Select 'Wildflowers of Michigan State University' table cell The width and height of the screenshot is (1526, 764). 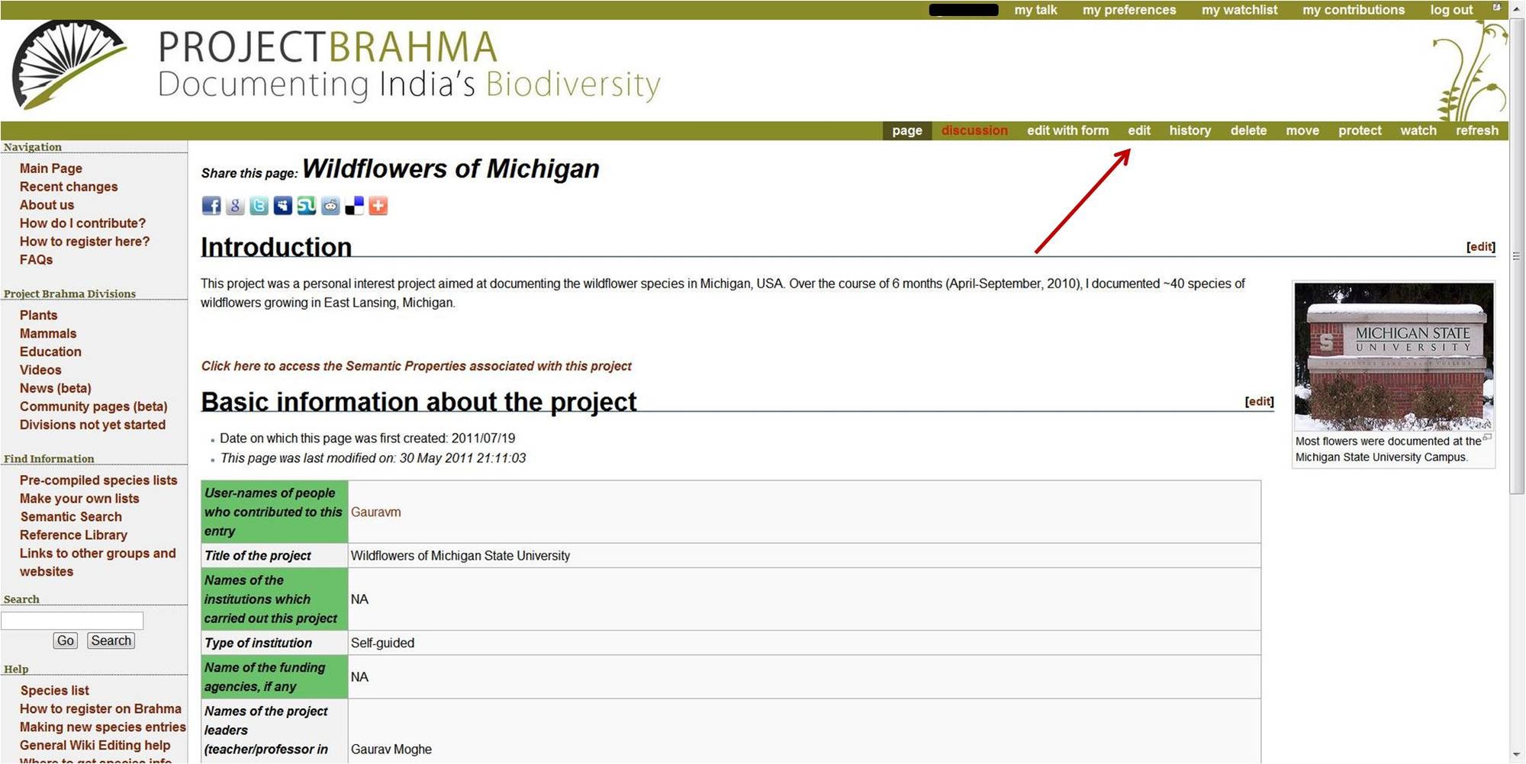click(804, 556)
